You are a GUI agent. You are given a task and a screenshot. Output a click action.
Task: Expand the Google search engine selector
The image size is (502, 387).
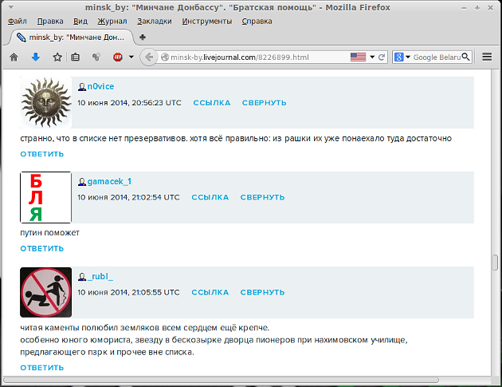[x=402, y=57]
